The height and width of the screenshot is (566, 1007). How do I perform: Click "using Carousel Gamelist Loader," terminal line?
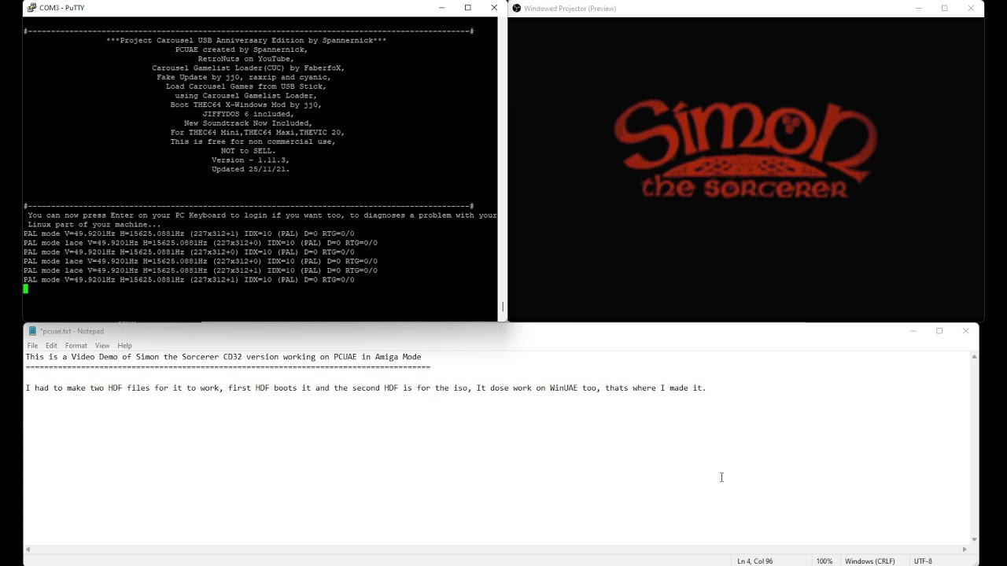coord(246,96)
